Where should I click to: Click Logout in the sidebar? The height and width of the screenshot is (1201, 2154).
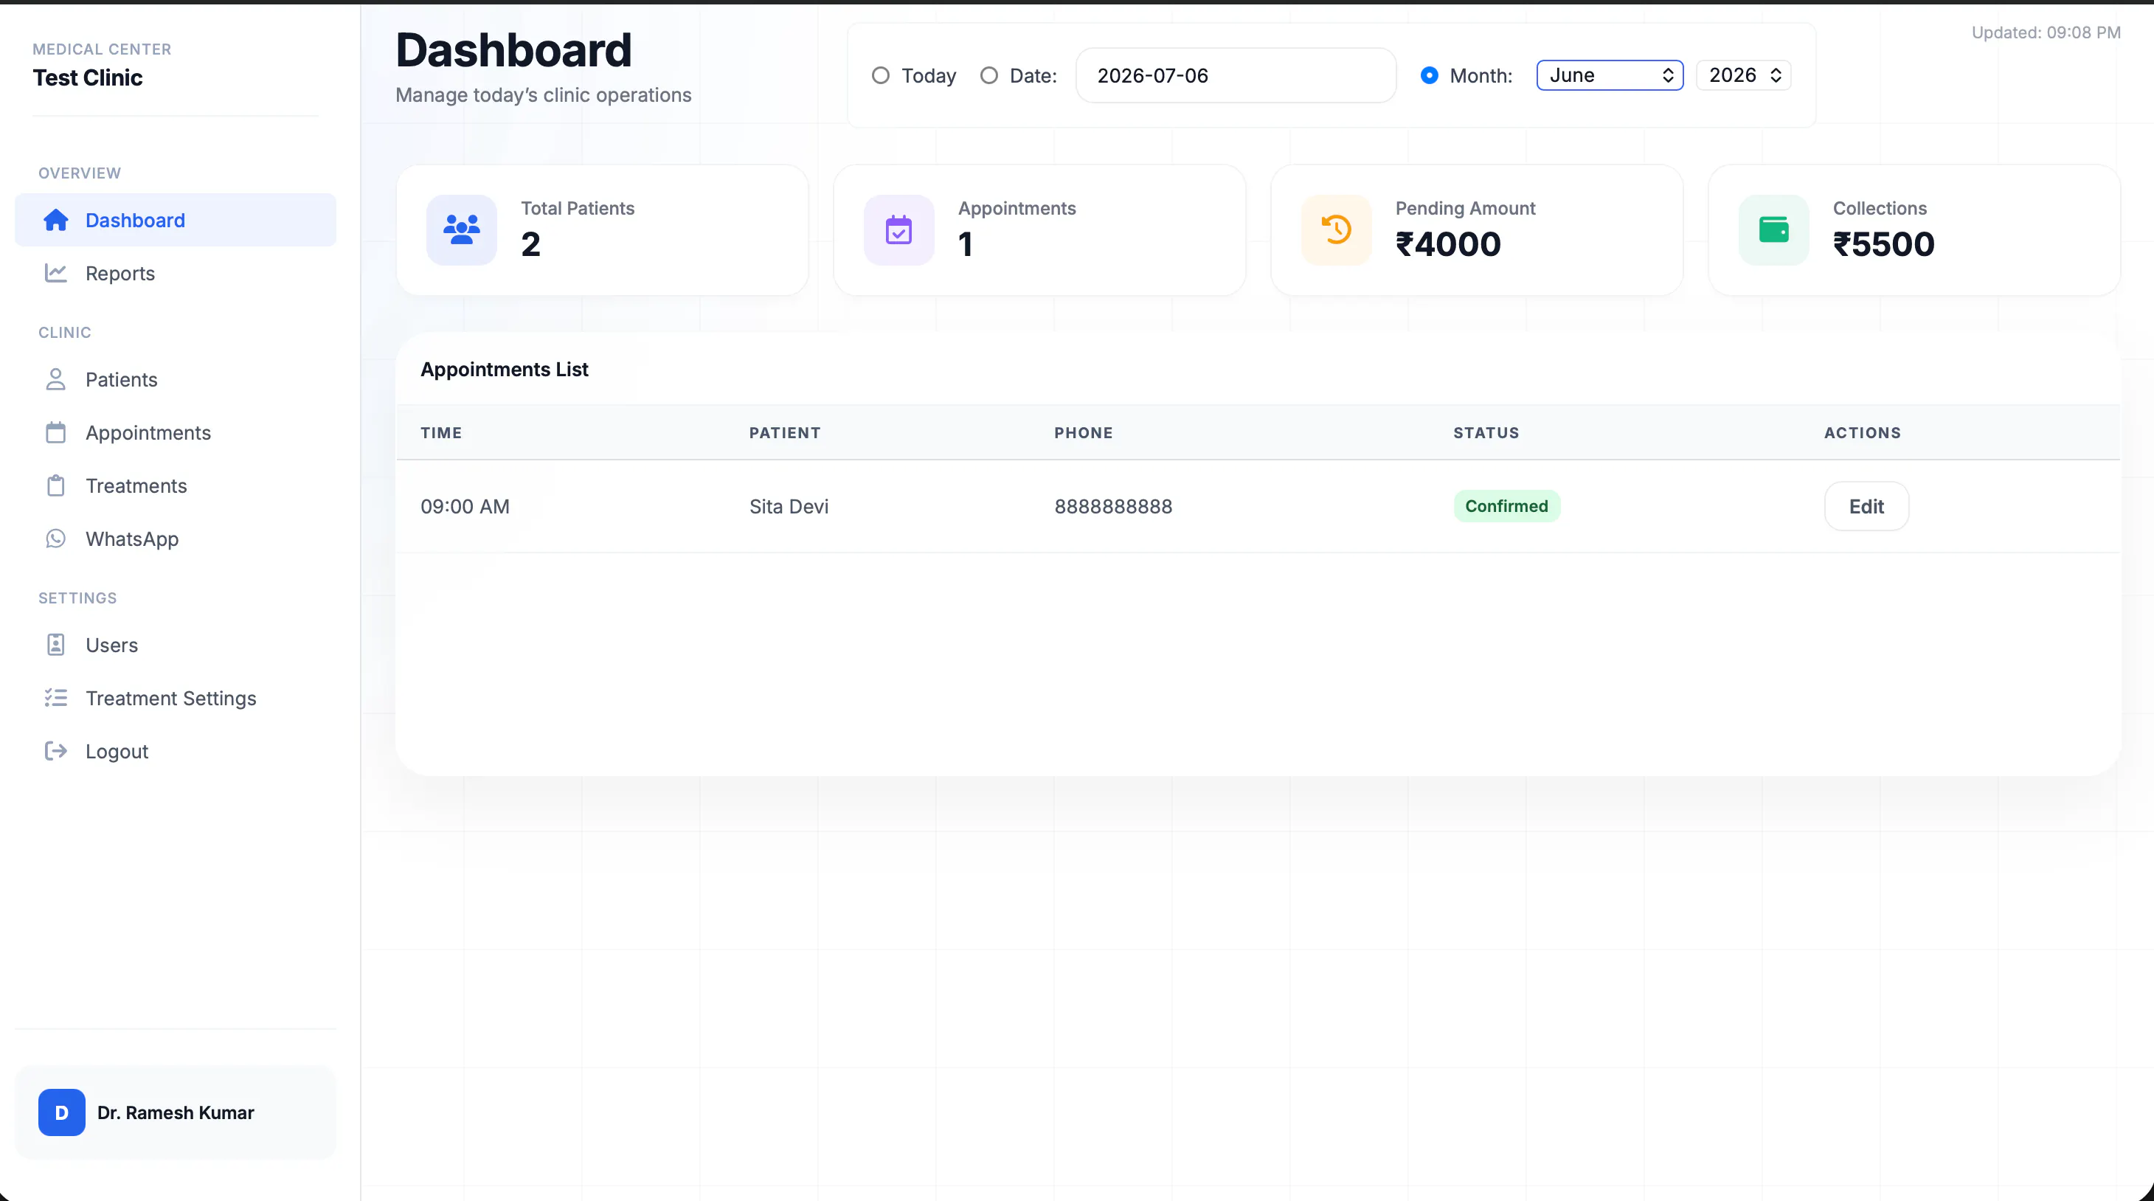tap(176, 751)
